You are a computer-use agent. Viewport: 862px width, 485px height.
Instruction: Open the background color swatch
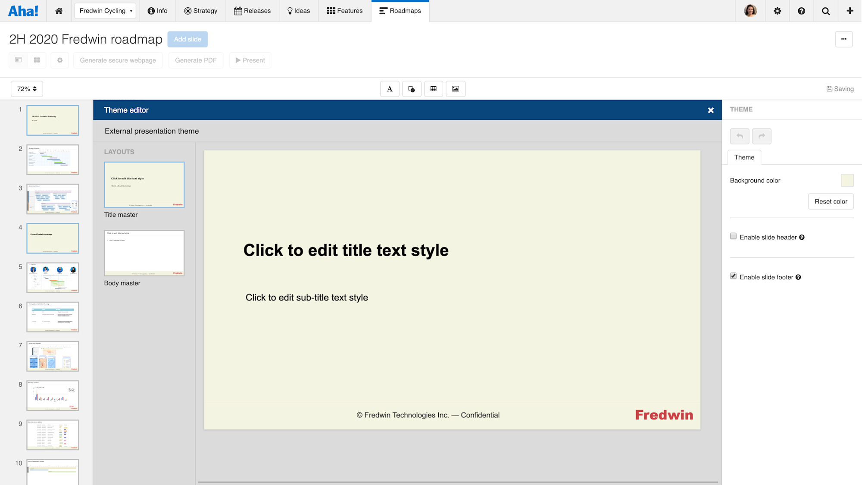(x=847, y=180)
